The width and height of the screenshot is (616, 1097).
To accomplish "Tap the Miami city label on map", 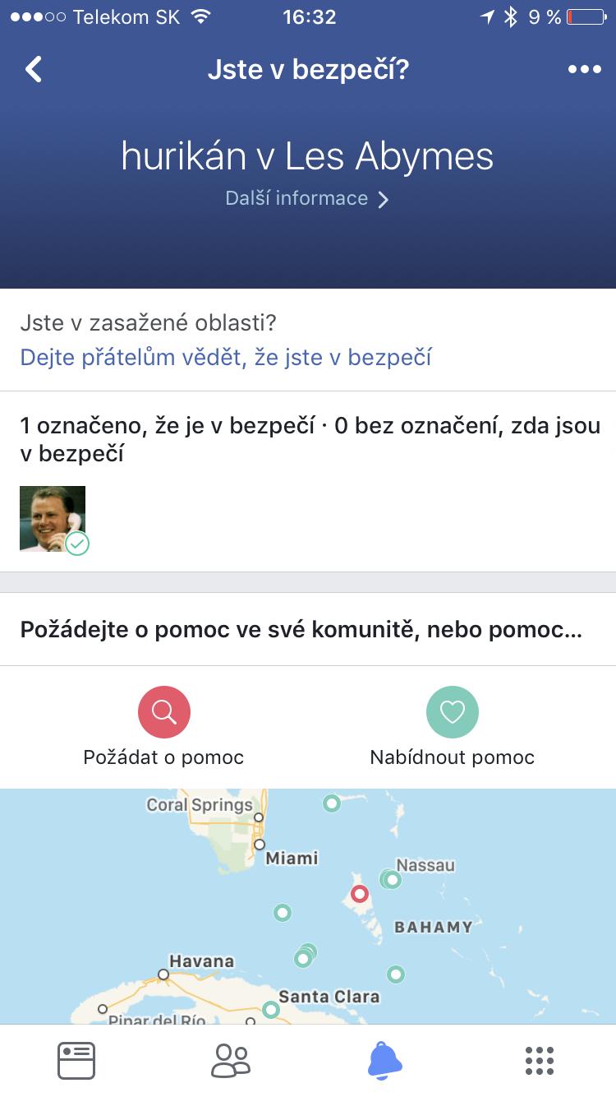I will pos(292,858).
